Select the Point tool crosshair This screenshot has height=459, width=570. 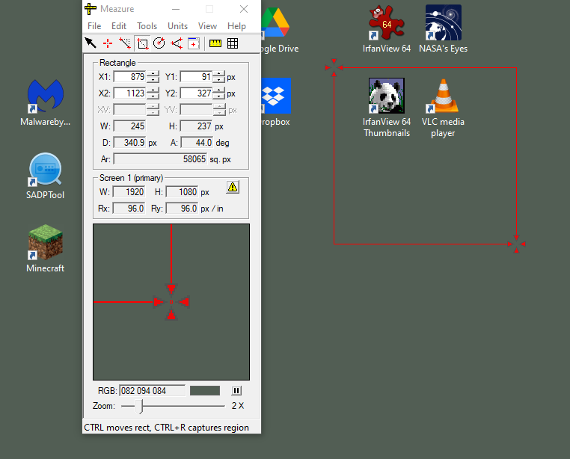point(108,43)
